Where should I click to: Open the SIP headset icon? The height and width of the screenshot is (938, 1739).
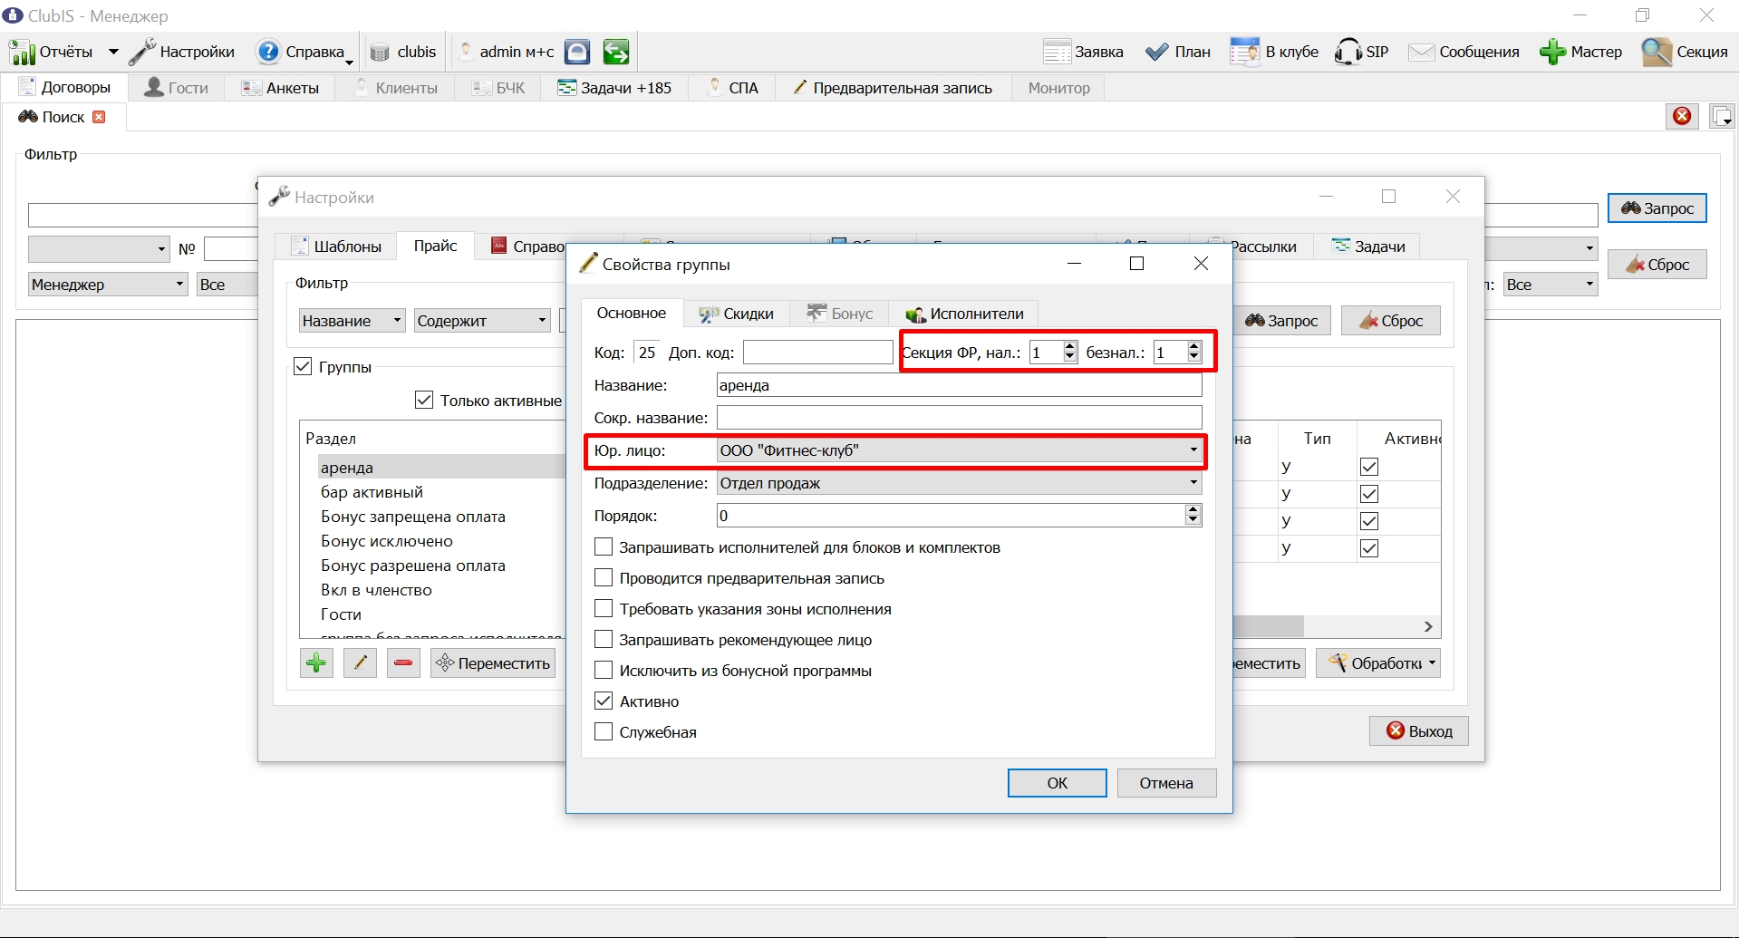click(1348, 52)
